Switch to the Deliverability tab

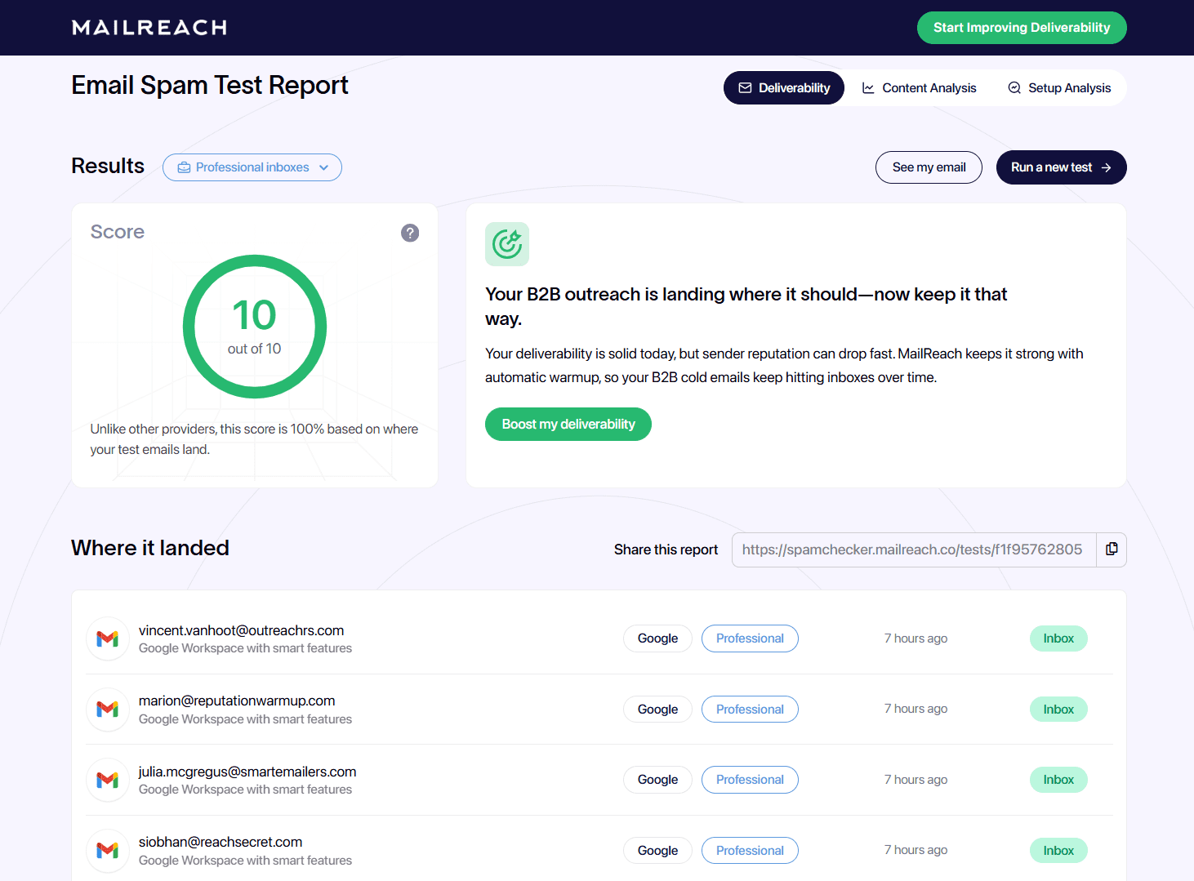click(784, 88)
